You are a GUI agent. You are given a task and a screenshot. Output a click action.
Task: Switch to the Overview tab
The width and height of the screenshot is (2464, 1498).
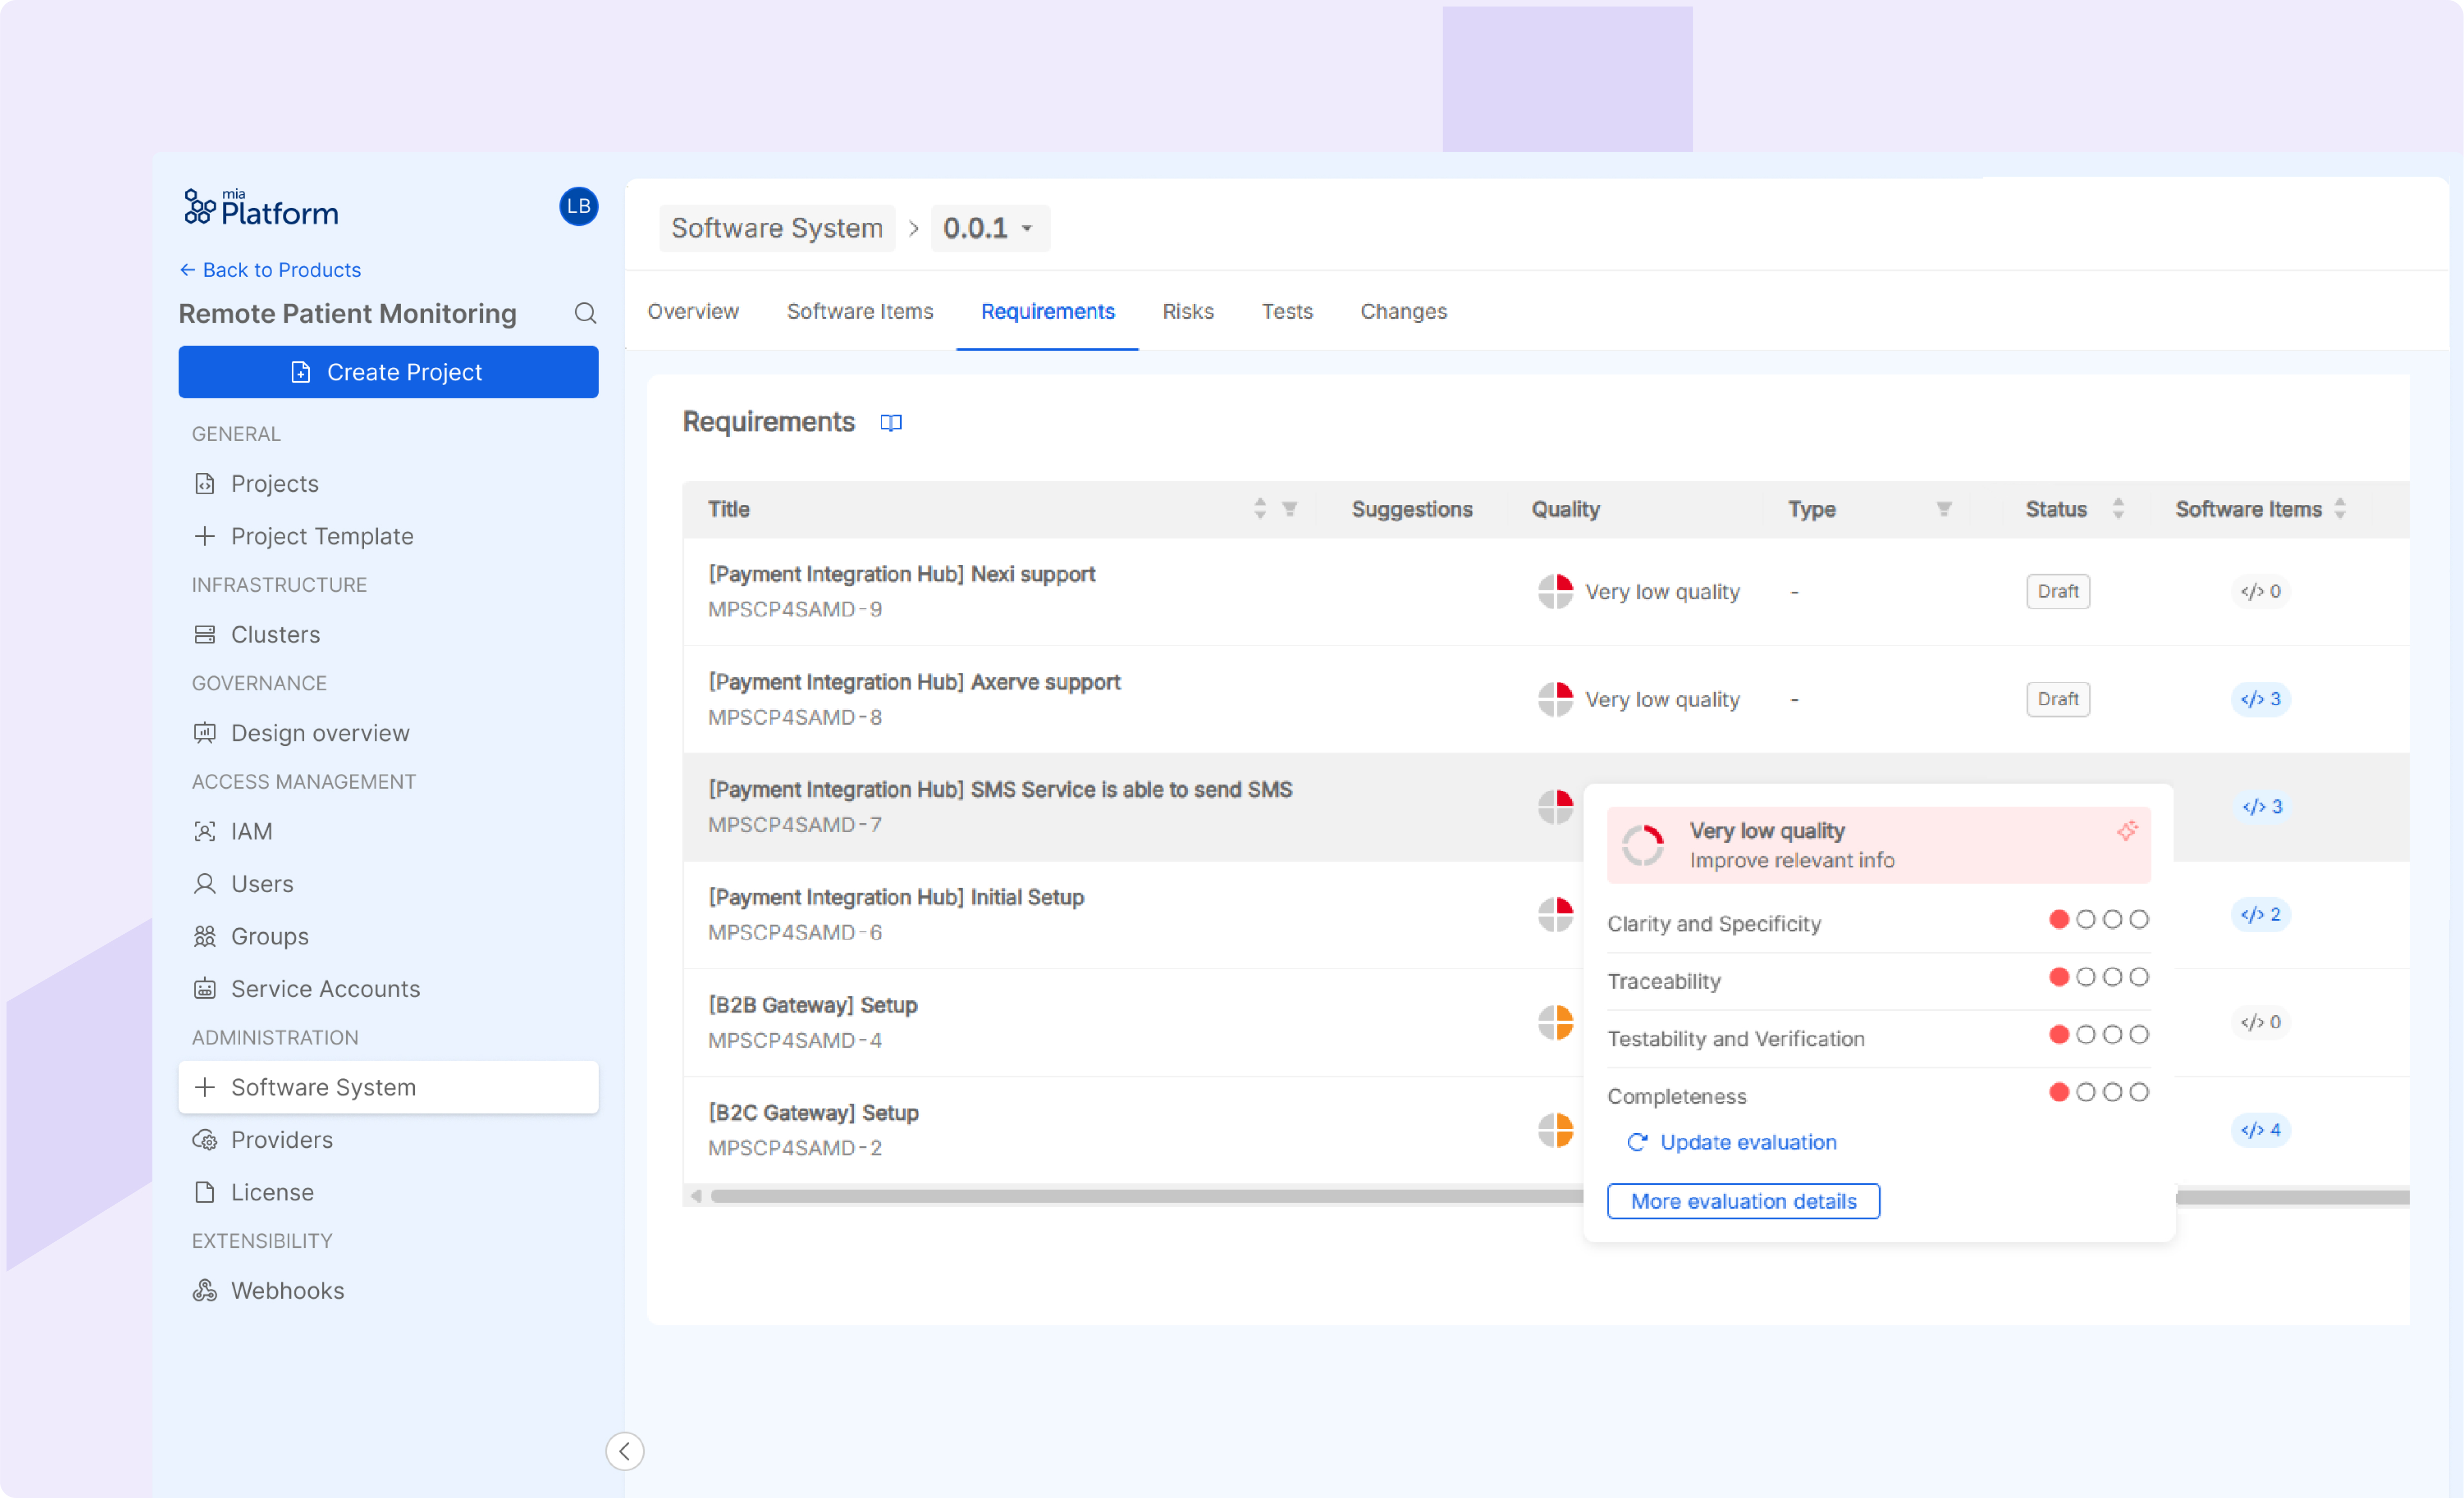(x=693, y=312)
